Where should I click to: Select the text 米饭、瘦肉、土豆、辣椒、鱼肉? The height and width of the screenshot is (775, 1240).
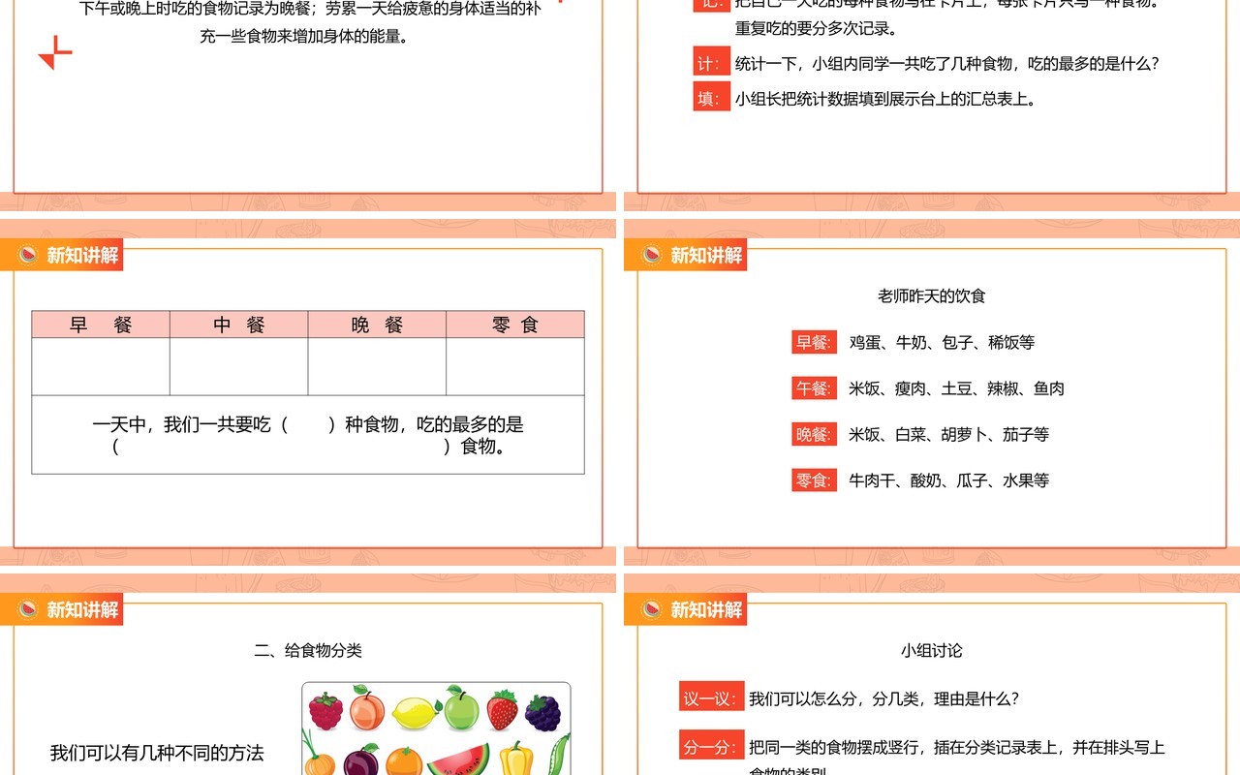[x=956, y=388]
